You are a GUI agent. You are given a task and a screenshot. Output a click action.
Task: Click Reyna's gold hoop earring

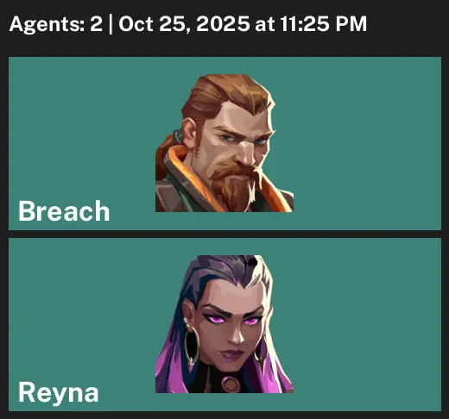click(x=192, y=345)
